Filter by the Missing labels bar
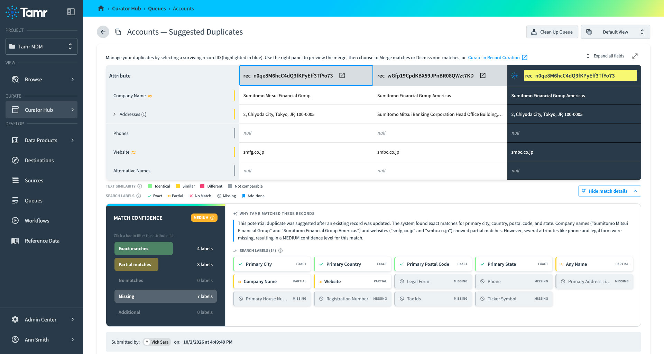The width and height of the screenshot is (664, 354). (x=165, y=296)
